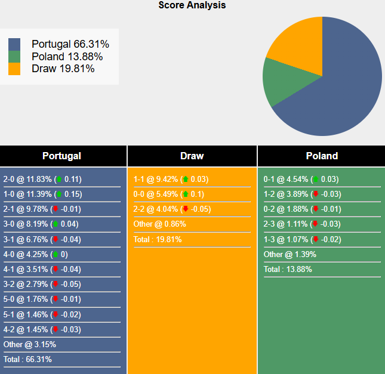This screenshot has height=374, width=385.
Task: Click the orange Draw legend swatch
Action: pos(14,69)
